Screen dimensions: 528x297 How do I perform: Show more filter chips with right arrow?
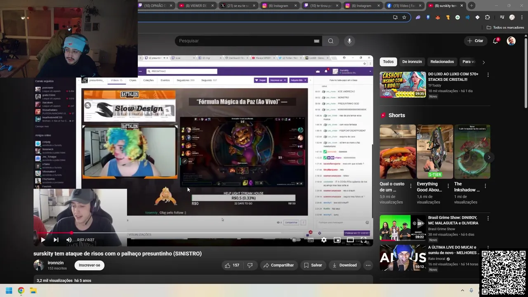pos(483,62)
